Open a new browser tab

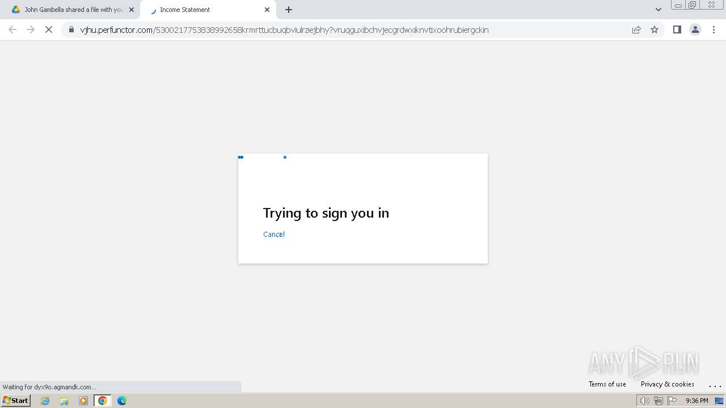coord(289,10)
